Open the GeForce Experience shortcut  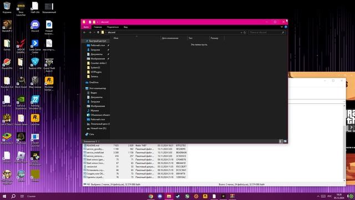tap(21, 102)
